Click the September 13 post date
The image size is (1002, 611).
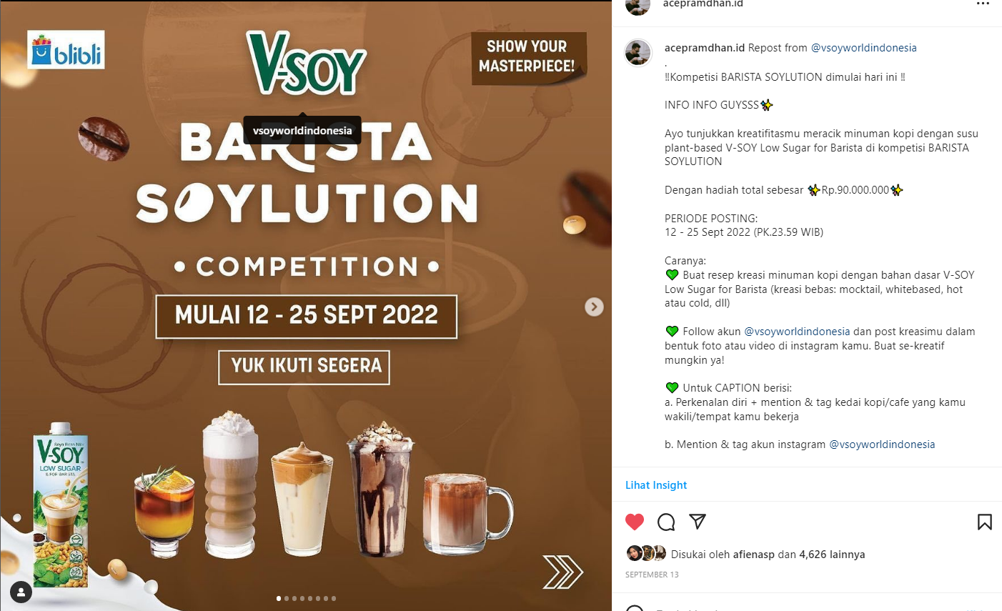pos(652,575)
